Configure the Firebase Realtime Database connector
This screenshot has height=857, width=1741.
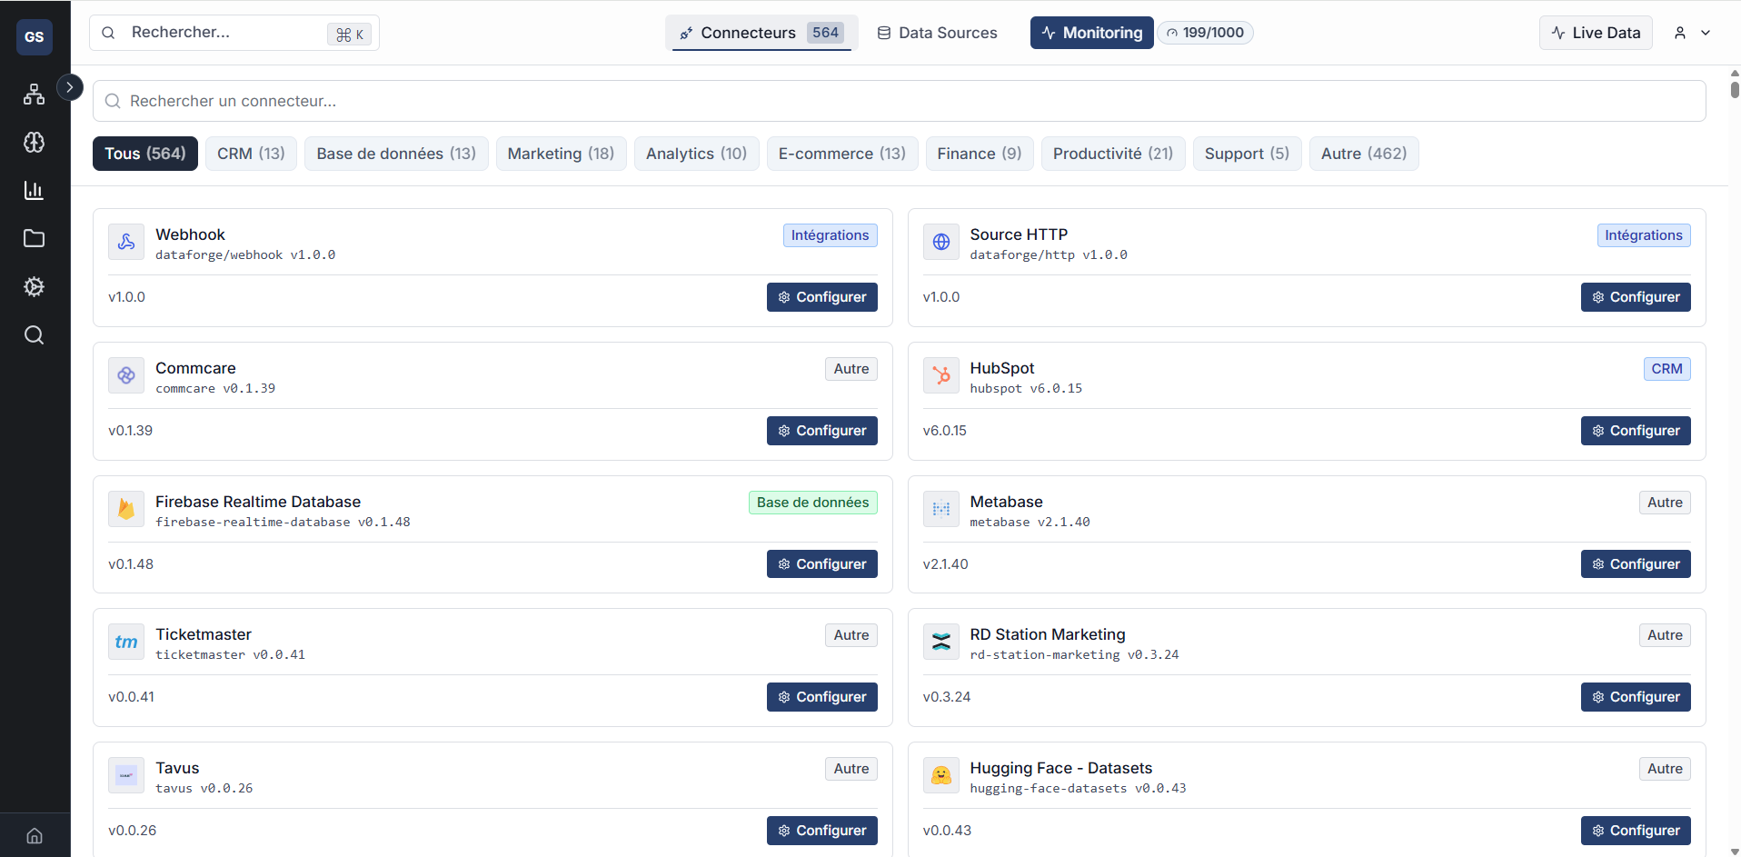822,564
